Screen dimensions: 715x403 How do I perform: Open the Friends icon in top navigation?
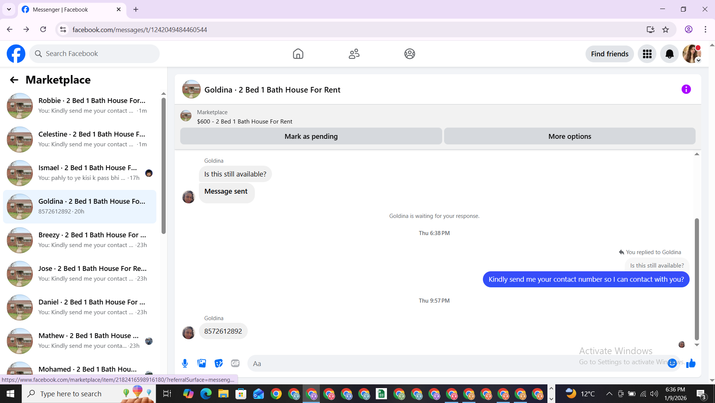354,54
